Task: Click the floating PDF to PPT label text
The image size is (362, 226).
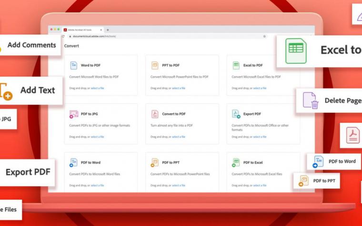Action: pos(324,181)
